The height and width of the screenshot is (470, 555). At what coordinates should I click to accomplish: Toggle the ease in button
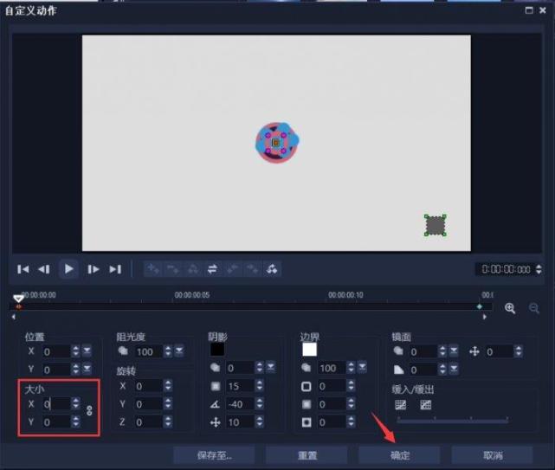tap(400, 404)
